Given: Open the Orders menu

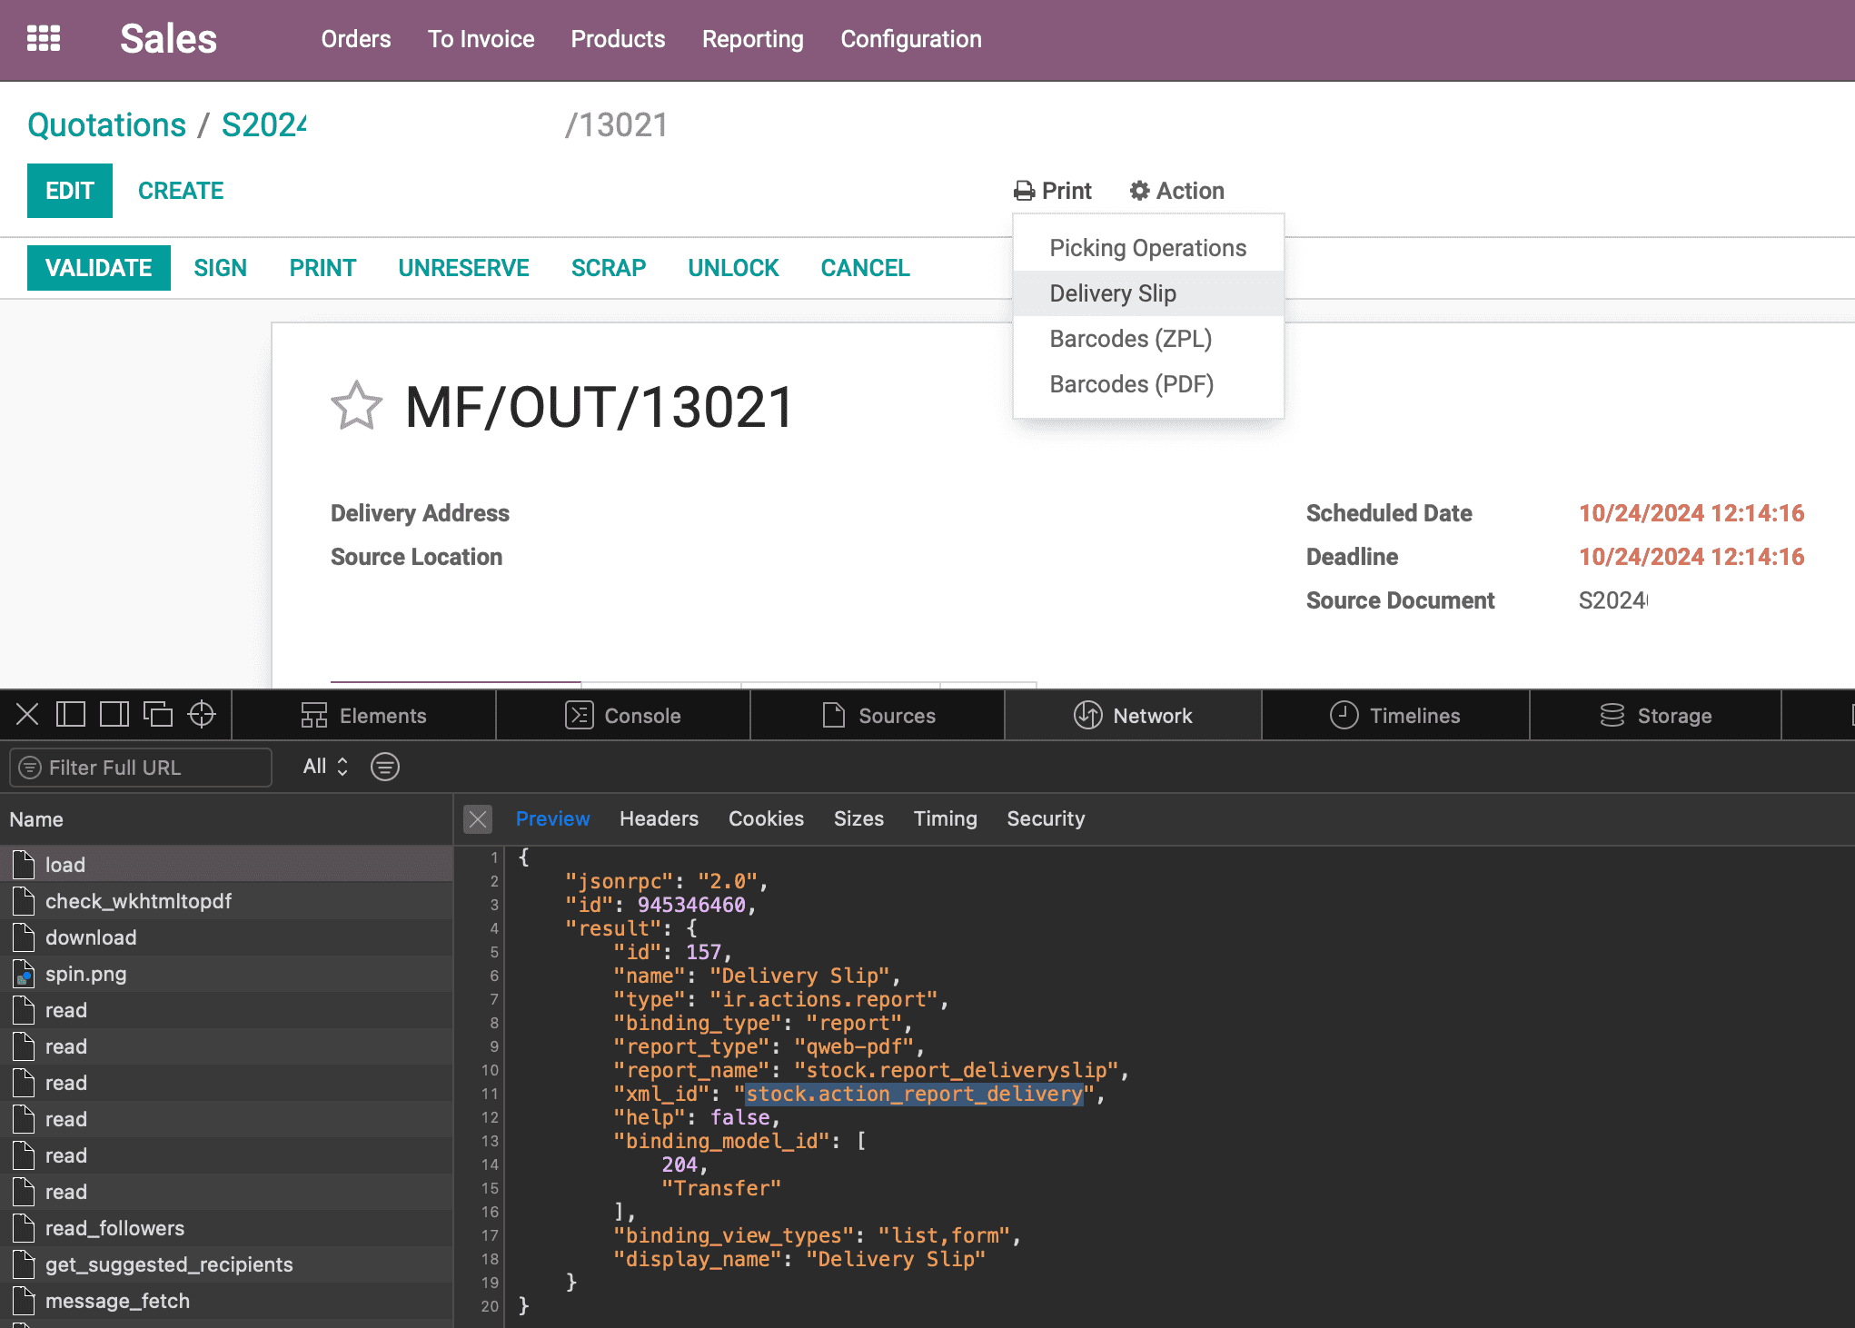Looking at the screenshot, I should point(356,39).
